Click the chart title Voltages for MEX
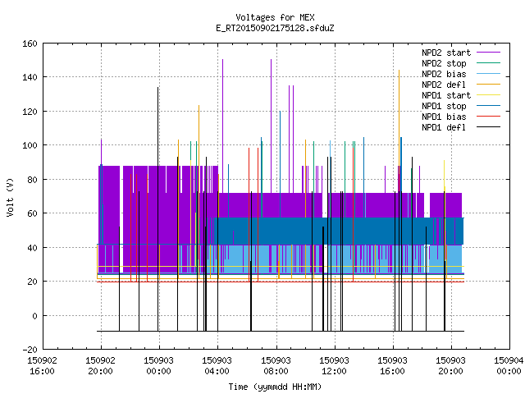525x394 pixels. tap(275, 17)
